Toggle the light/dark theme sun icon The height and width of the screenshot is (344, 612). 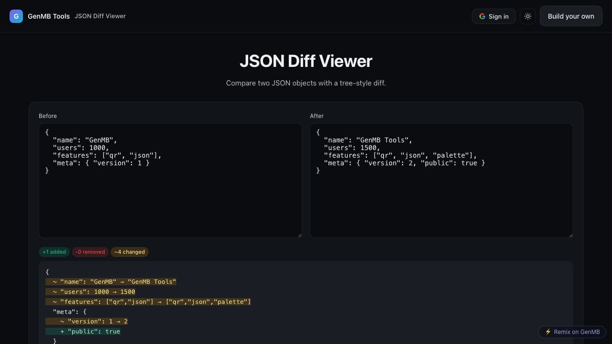pyautogui.click(x=528, y=16)
